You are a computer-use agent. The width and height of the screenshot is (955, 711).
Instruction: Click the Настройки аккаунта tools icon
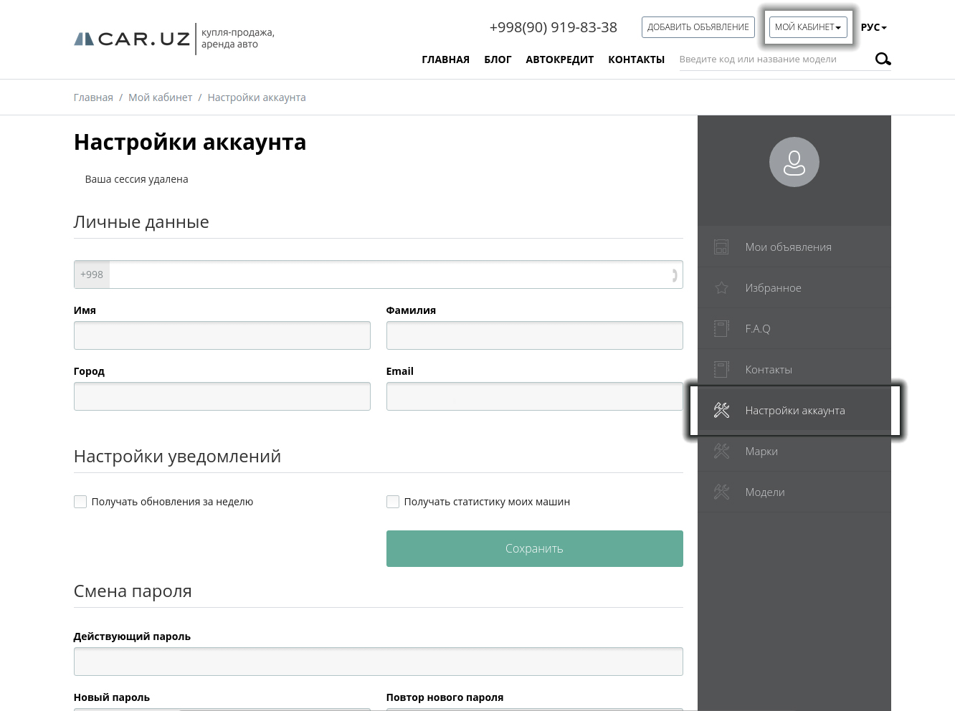point(721,411)
